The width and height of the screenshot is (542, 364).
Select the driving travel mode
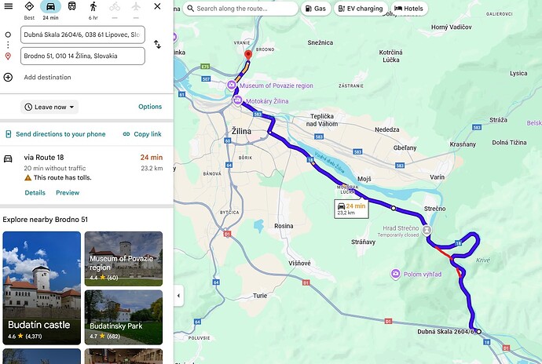50,6
